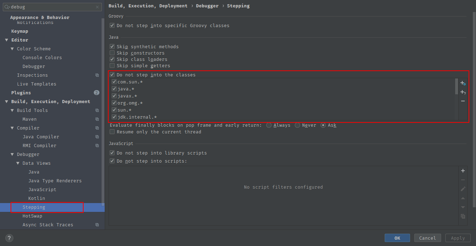
Task: Open Help via the question mark icon
Action: click(x=9, y=238)
